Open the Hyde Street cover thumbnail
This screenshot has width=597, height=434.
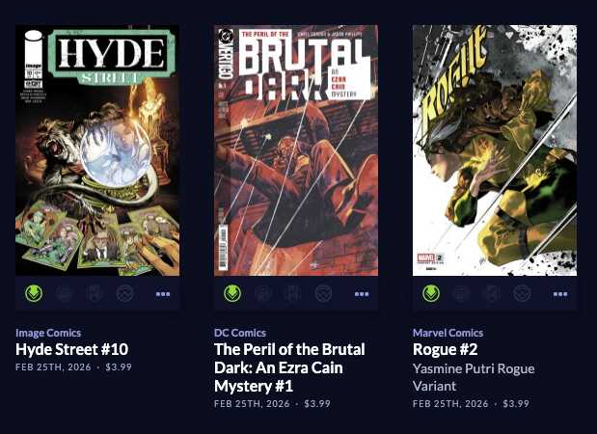pyautogui.click(x=97, y=150)
